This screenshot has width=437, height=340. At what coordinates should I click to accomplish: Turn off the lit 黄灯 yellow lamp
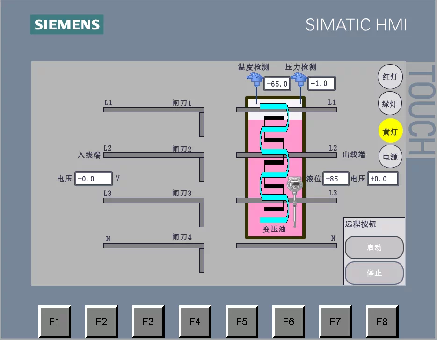(390, 131)
